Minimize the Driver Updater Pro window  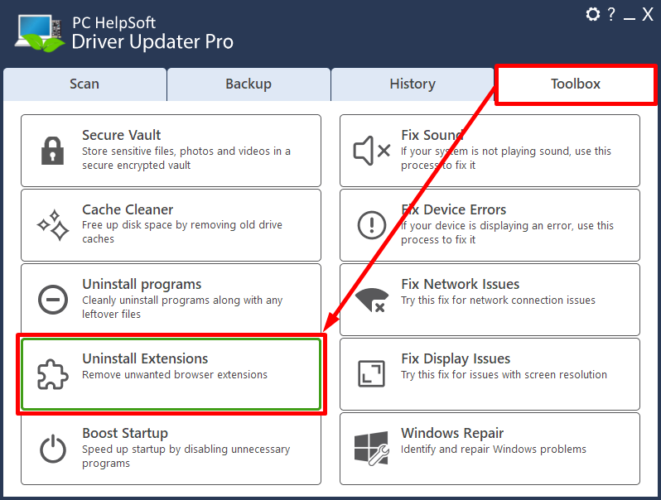click(630, 18)
